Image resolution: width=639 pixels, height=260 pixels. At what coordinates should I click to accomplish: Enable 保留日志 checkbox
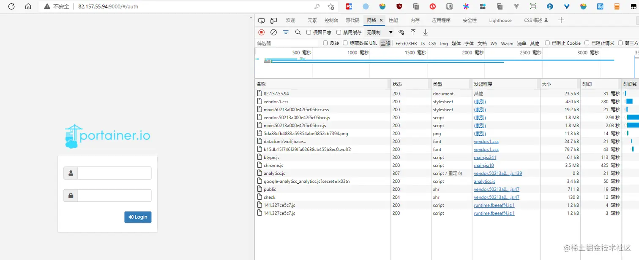pos(309,32)
